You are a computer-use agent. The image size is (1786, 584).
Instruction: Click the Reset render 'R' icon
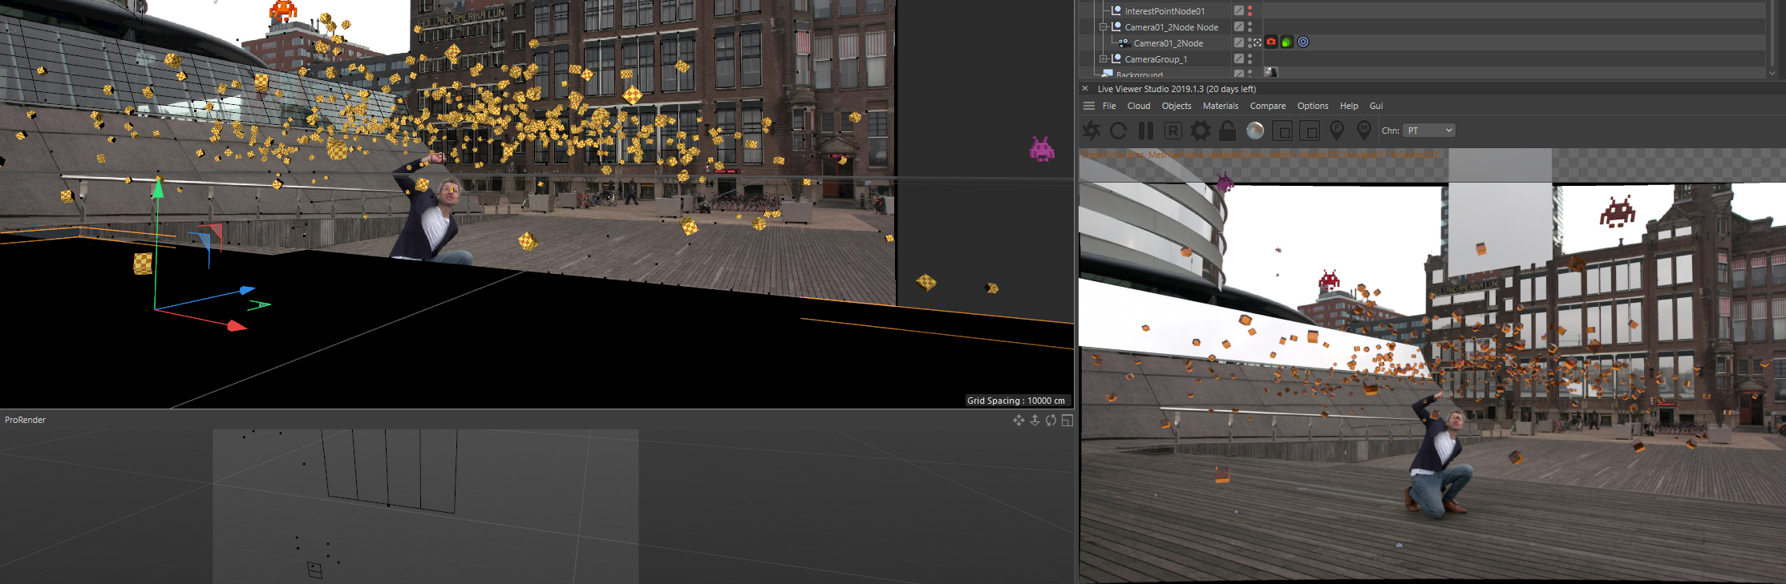(1173, 131)
